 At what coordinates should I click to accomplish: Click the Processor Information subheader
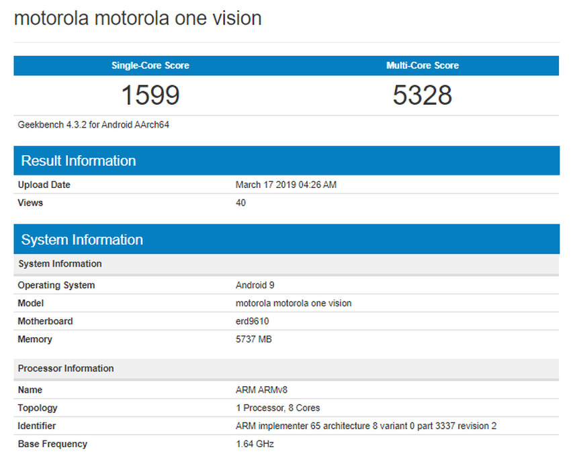point(66,369)
